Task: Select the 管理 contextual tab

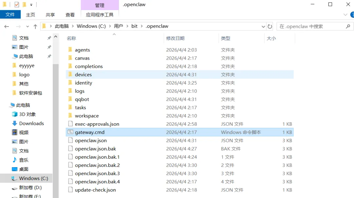Action: click(100, 5)
